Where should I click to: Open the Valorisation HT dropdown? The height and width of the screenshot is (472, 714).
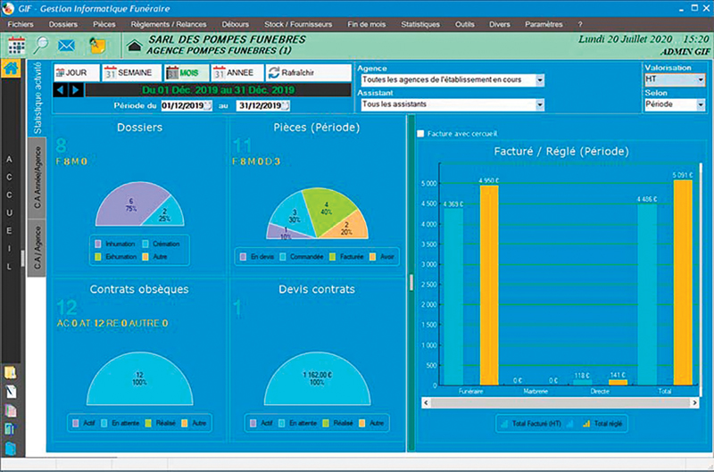[701, 80]
